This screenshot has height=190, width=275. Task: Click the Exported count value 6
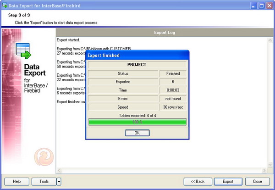tap(173, 82)
